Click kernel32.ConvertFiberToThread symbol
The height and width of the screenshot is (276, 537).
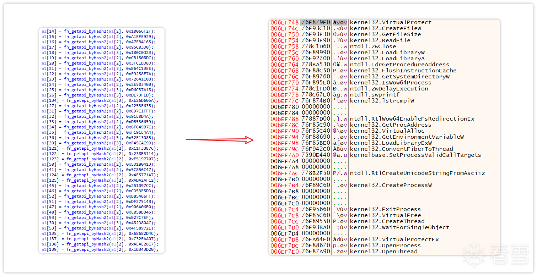click(401, 149)
